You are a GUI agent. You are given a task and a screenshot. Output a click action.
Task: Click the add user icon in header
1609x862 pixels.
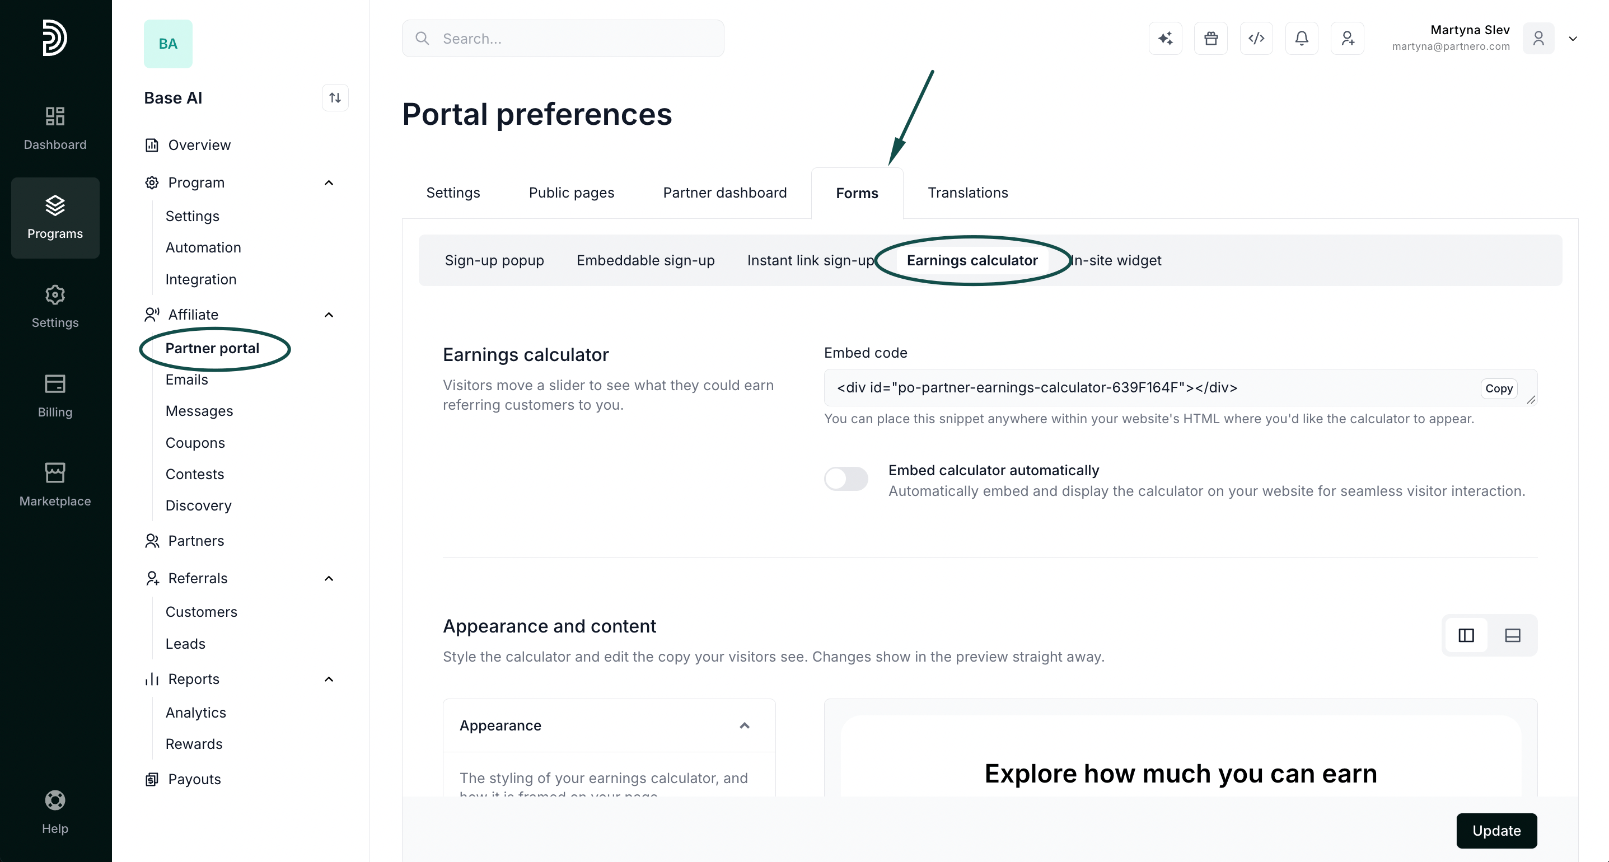click(x=1348, y=39)
